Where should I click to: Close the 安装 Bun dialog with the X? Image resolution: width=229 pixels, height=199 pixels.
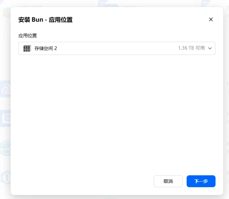(211, 19)
